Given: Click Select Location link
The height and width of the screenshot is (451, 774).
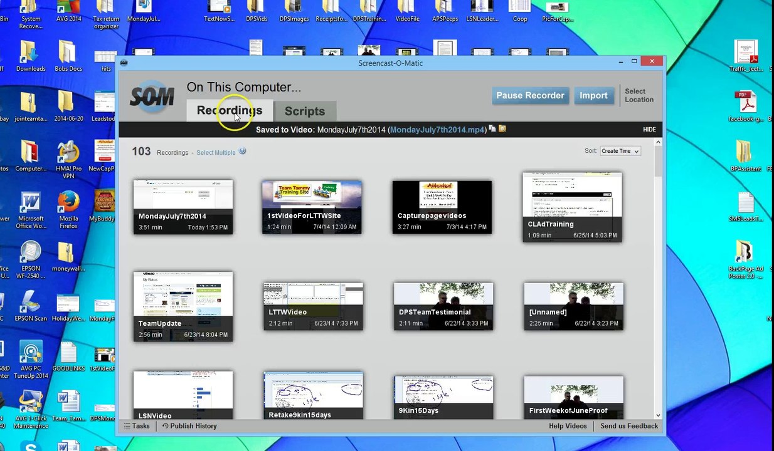Looking at the screenshot, I should [639, 95].
